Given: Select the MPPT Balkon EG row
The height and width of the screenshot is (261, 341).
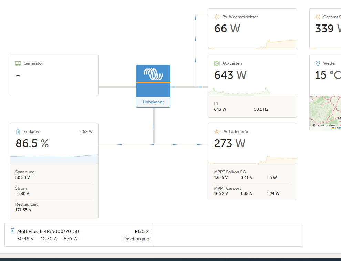Looking at the screenshot, I should [252, 175].
